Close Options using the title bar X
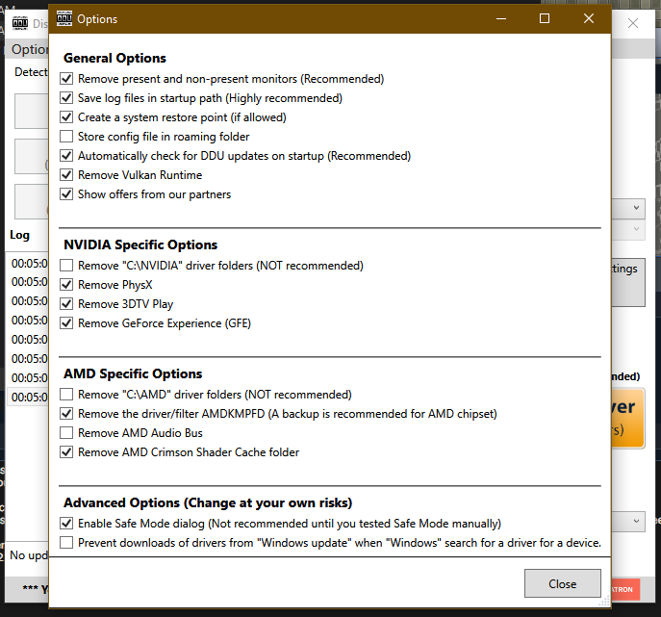The height and width of the screenshot is (617, 661). click(588, 18)
